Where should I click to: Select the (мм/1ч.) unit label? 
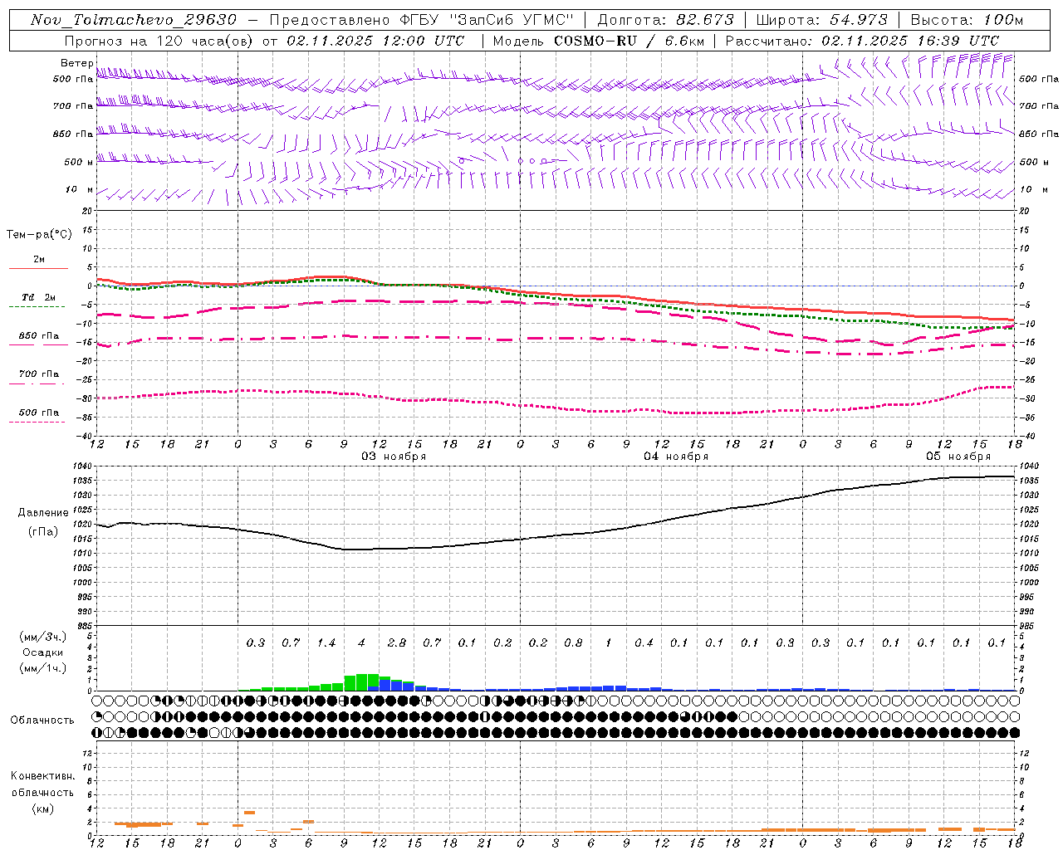pos(42,668)
